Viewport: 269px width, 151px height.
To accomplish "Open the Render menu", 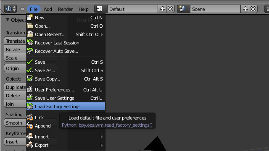I will 66,9.
